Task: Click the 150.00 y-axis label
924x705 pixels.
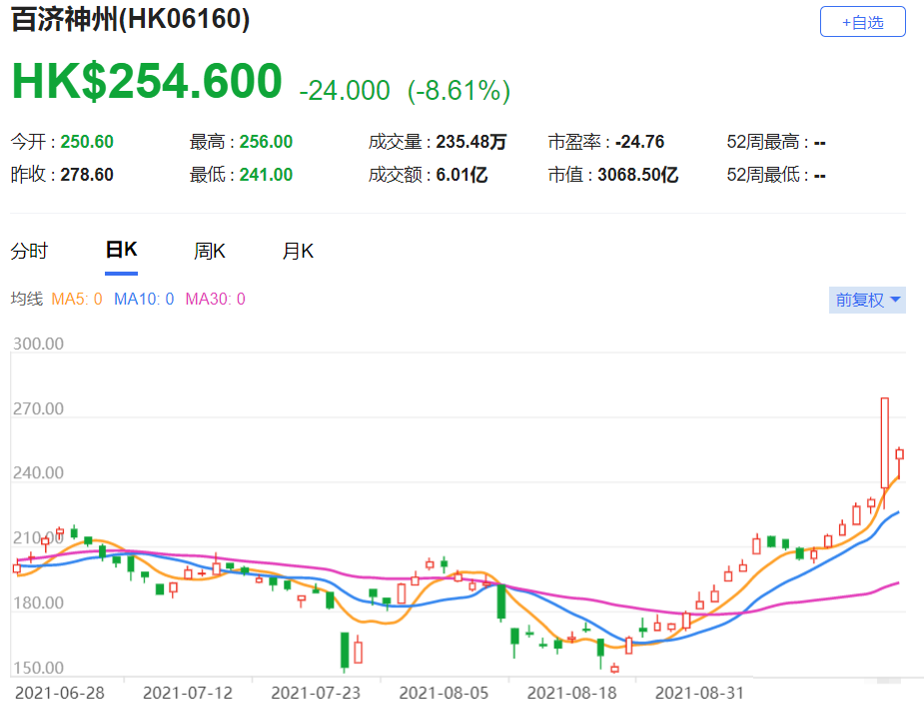Action: click(38, 668)
